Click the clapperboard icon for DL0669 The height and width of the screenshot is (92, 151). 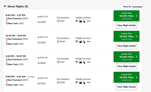pyautogui.click(x=81, y=62)
